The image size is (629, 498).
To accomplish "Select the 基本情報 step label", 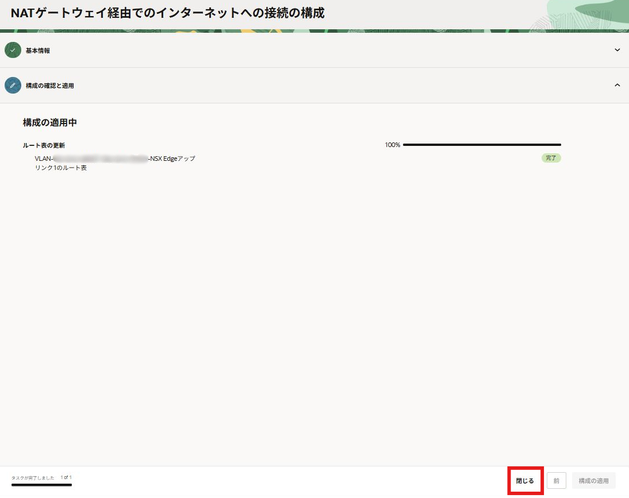I will coord(38,51).
